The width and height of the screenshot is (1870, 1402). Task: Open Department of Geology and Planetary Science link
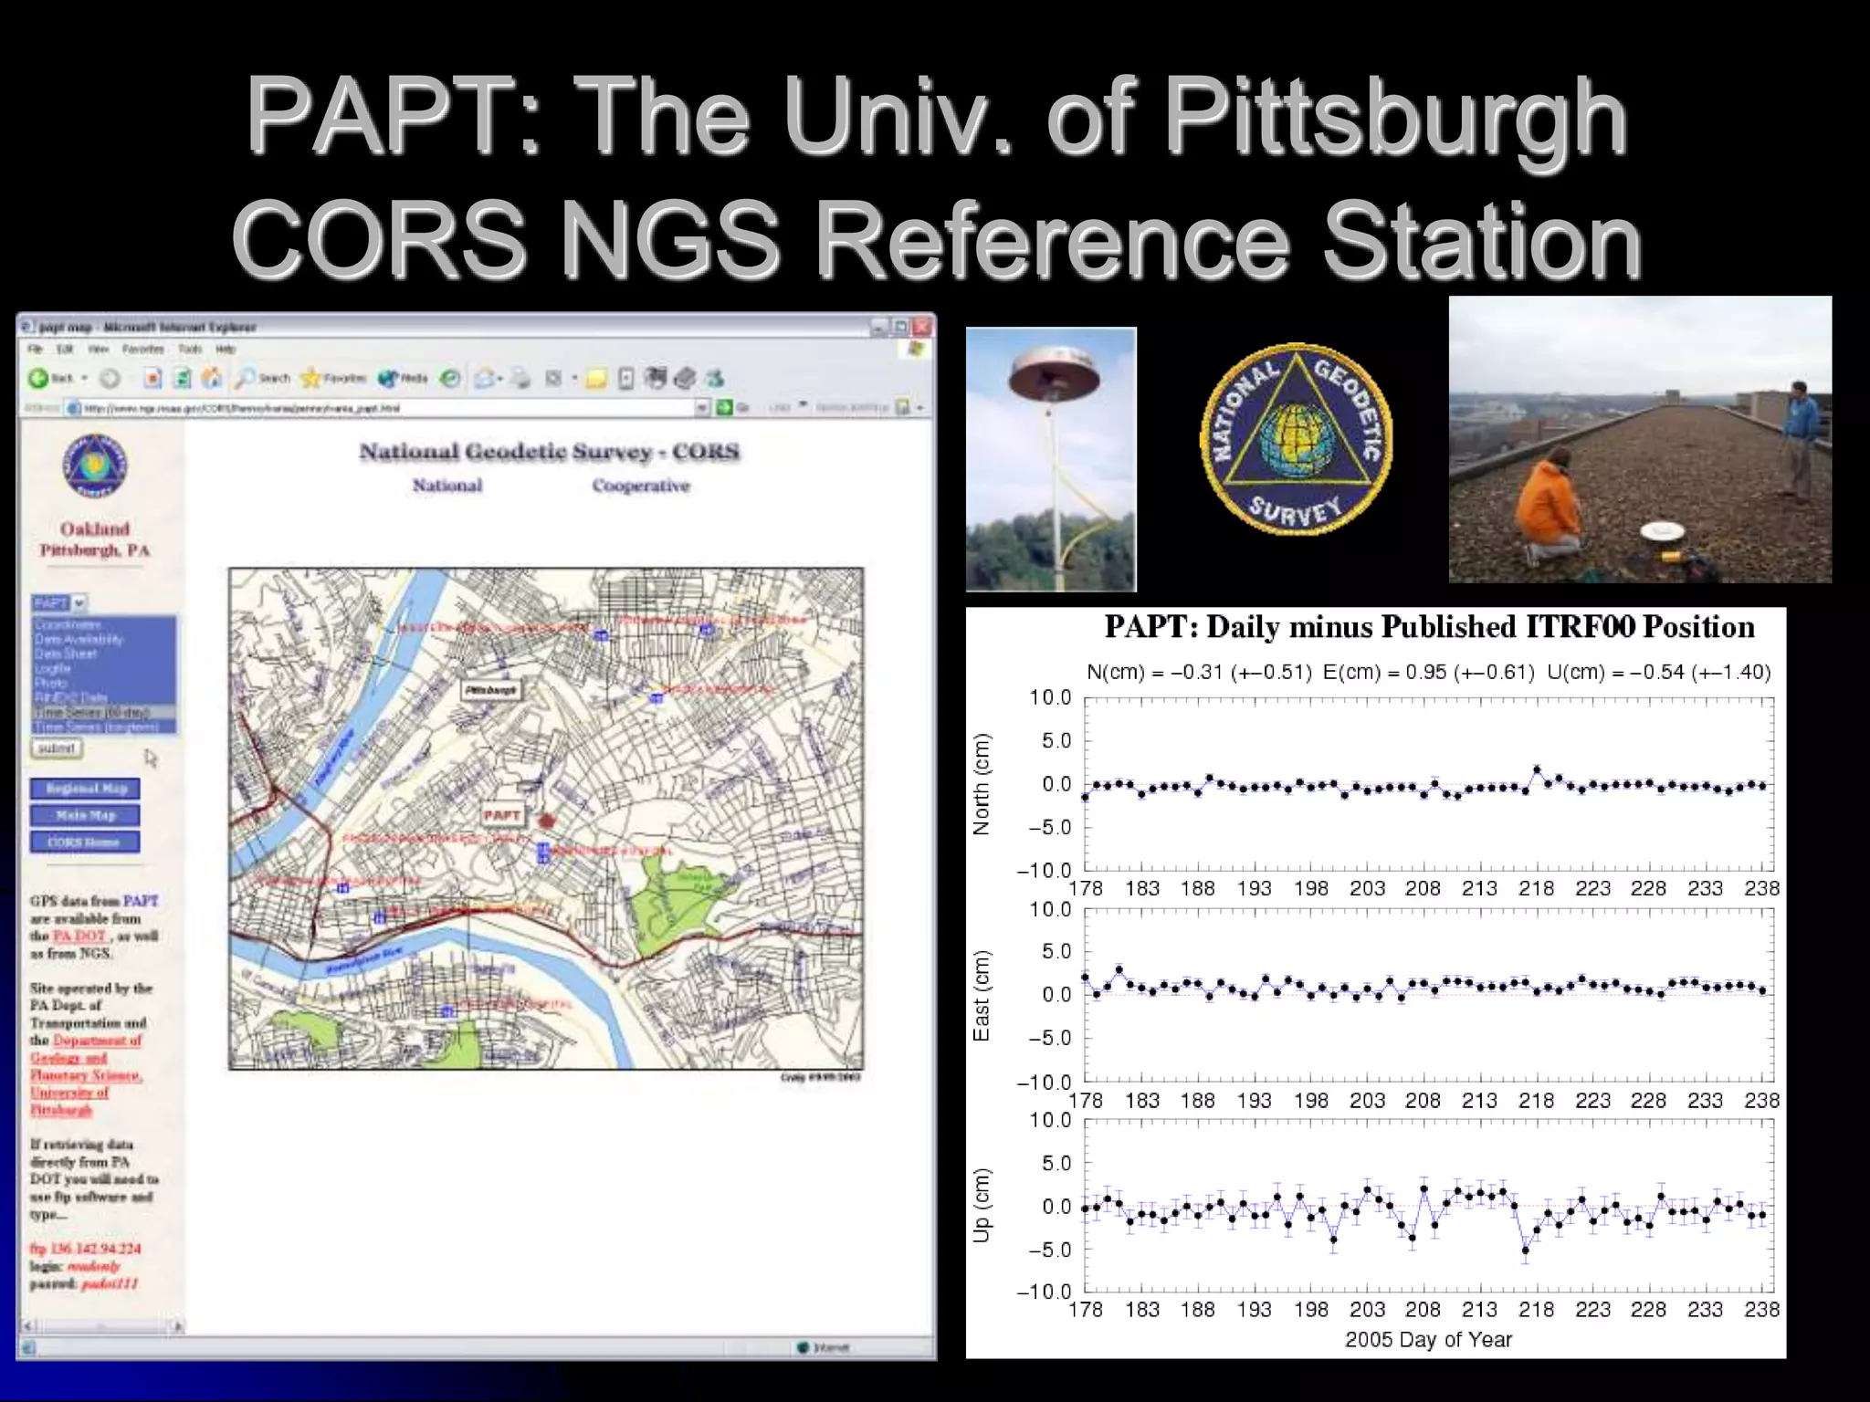[86, 1057]
